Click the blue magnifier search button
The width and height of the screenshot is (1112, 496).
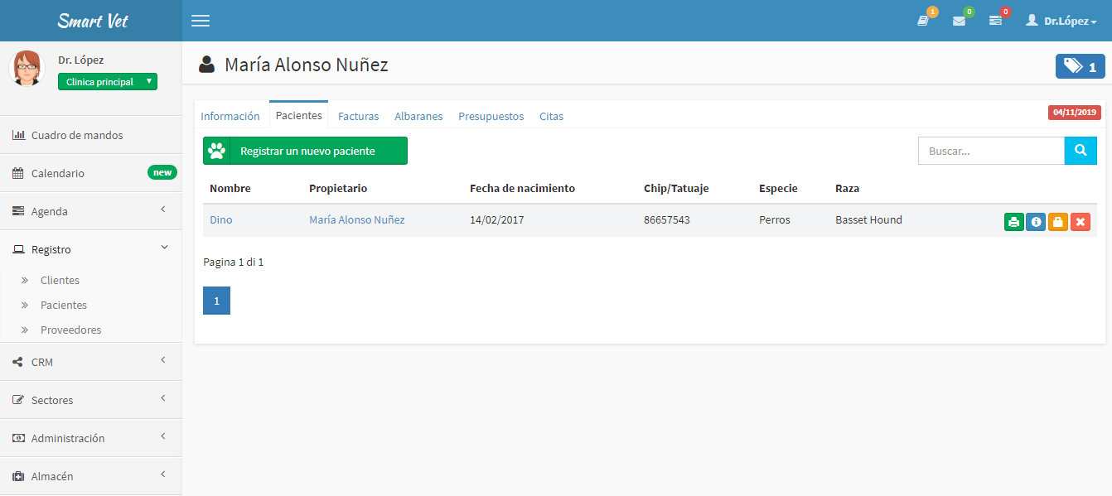(x=1081, y=151)
